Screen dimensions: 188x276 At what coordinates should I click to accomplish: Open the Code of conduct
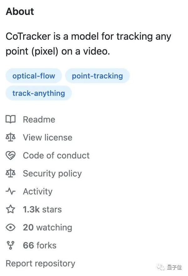click(x=56, y=156)
